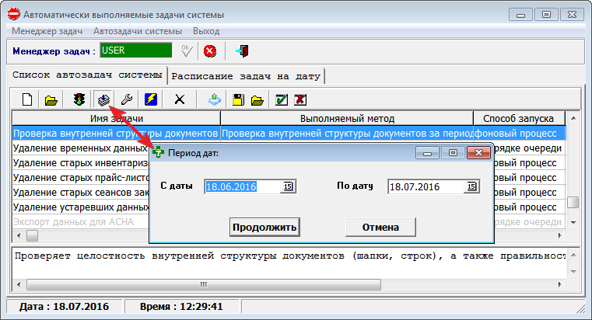The height and width of the screenshot is (320, 592).
Task: Click the blue arrow export toolbar icon
Action: coord(215,99)
